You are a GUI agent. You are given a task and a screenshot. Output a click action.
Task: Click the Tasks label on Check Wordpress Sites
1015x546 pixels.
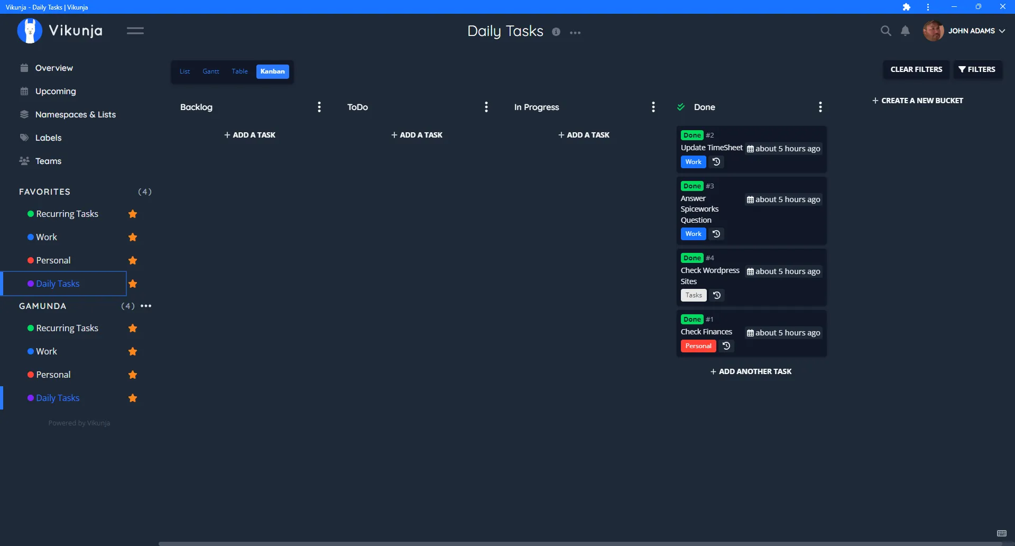click(x=694, y=295)
